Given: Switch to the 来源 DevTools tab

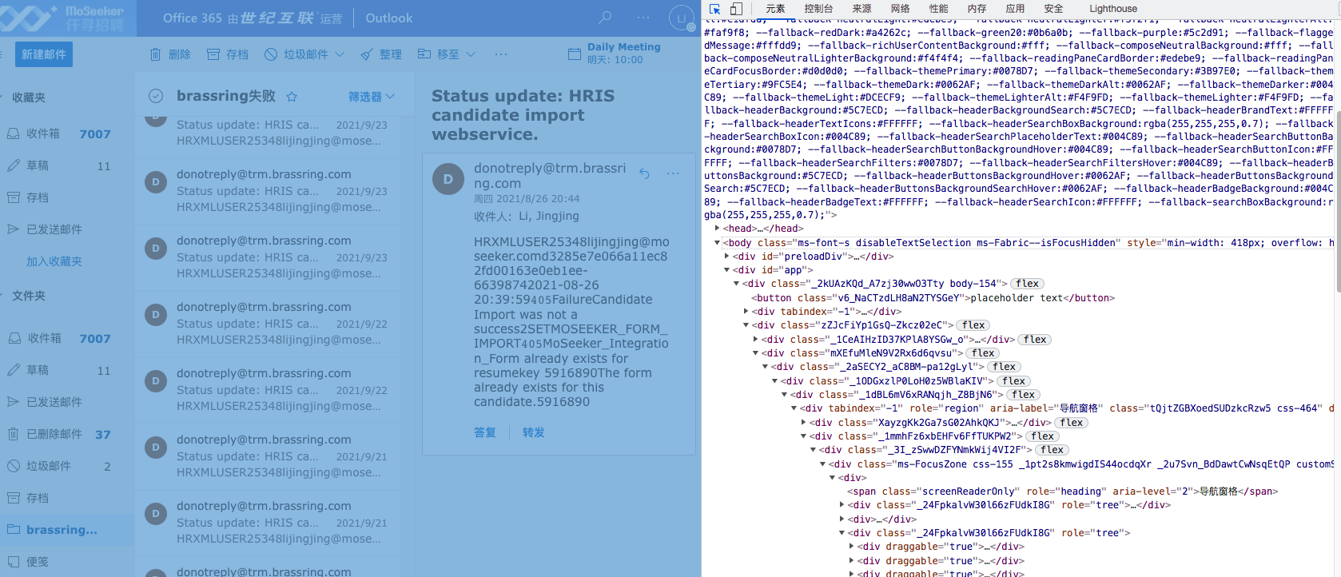Looking at the screenshot, I should click(862, 9).
